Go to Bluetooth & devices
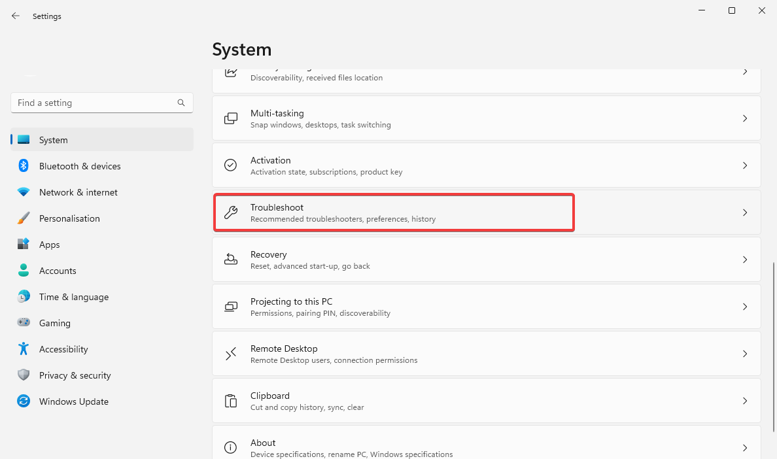Screen dimensions: 777x459 coord(102,166)
